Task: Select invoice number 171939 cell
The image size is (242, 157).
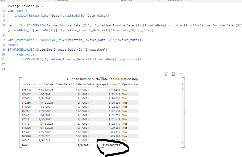Action: coord(26,107)
